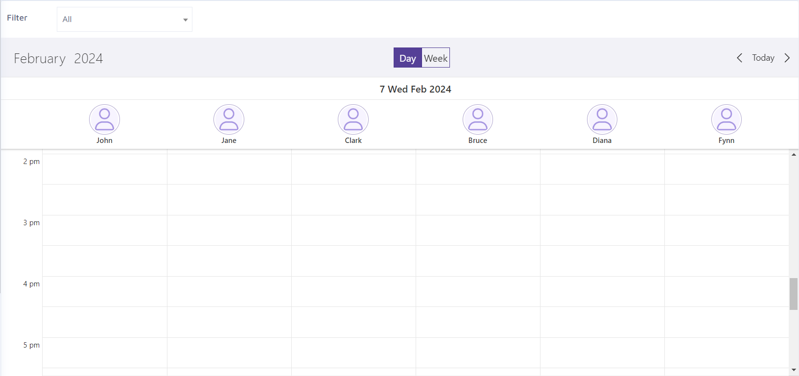Jump to Today
Viewport: 799px width, 376px height.
(763, 58)
